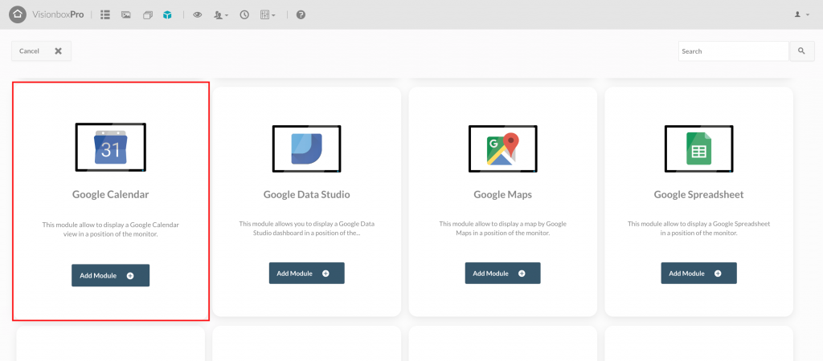Open the clock schedule icon

click(x=244, y=14)
